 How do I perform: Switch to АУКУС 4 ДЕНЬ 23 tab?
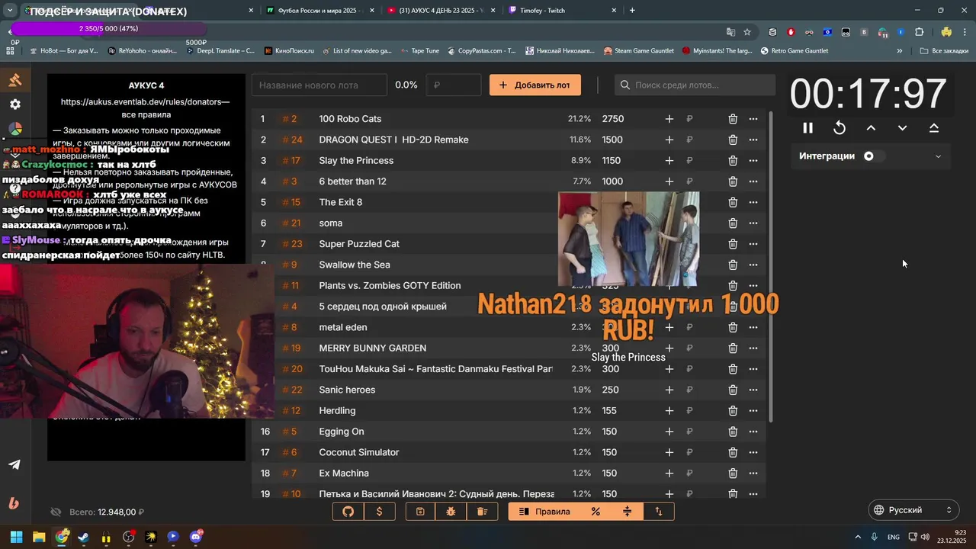point(440,11)
